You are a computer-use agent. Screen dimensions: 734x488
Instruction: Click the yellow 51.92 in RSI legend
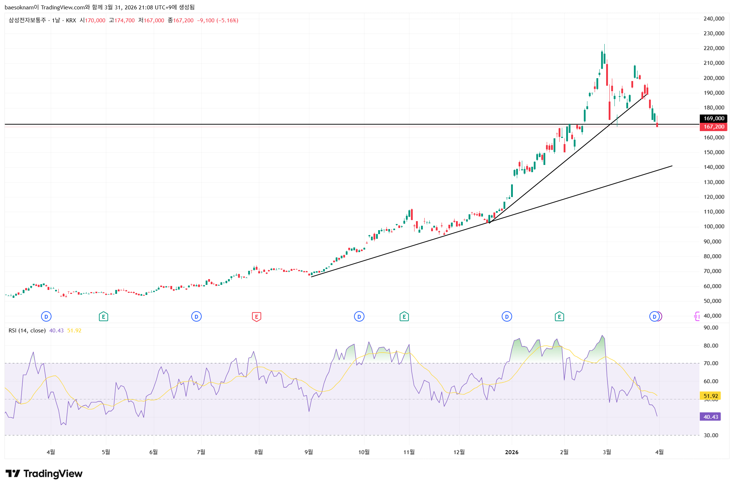tap(74, 331)
